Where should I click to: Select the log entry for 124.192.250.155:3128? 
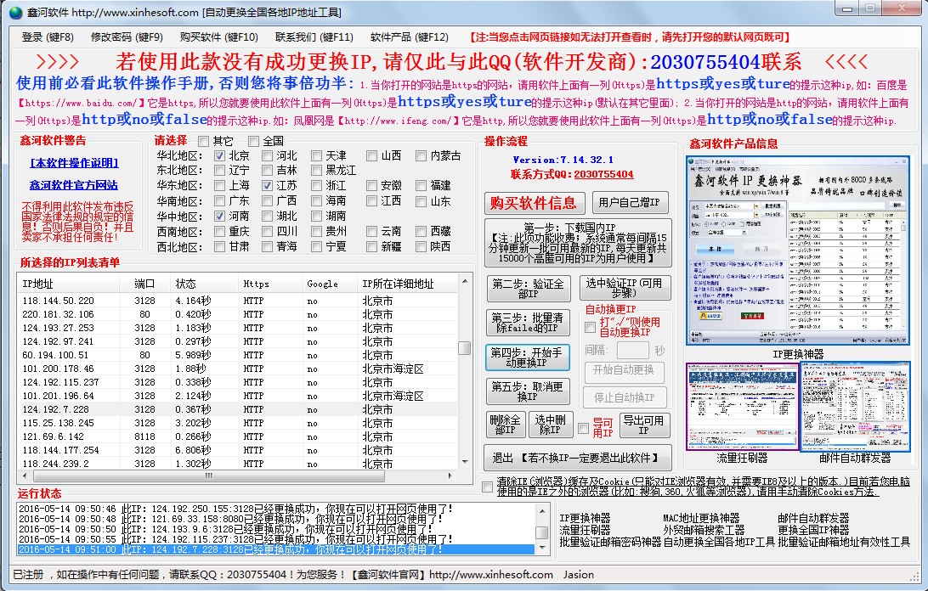(276, 509)
